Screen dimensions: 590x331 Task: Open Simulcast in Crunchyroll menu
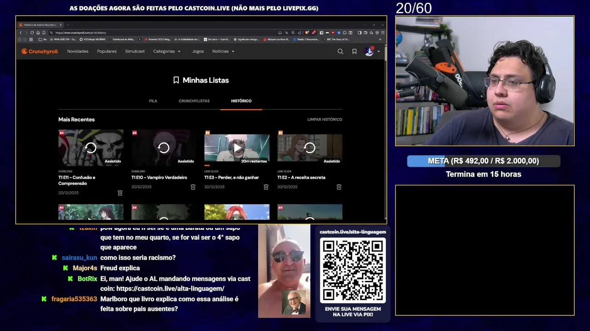click(x=135, y=51)
